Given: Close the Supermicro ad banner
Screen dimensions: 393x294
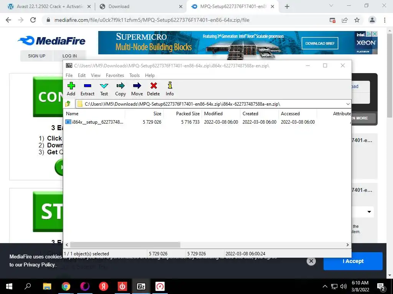Looking at the screenshot, I should coord(375,34).
